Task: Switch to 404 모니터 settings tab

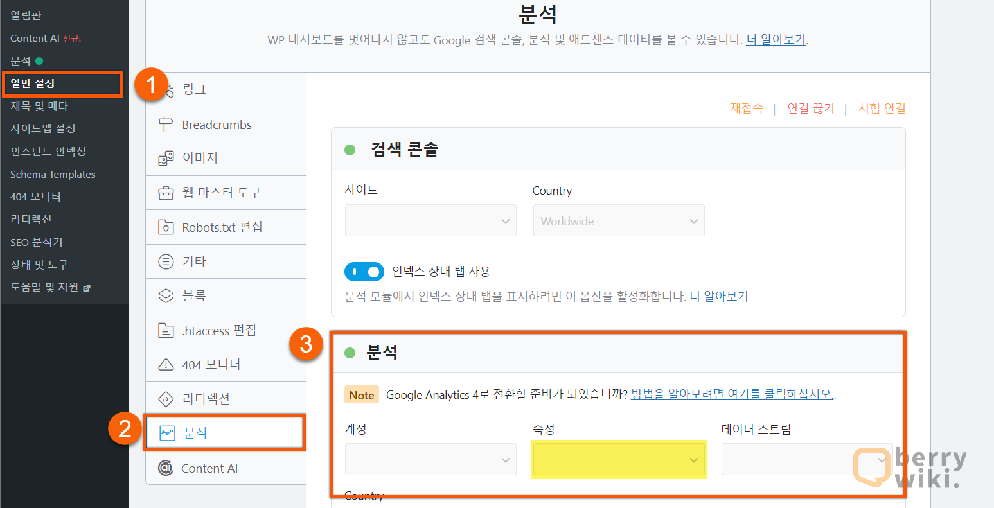Action: tap(226, 365)
